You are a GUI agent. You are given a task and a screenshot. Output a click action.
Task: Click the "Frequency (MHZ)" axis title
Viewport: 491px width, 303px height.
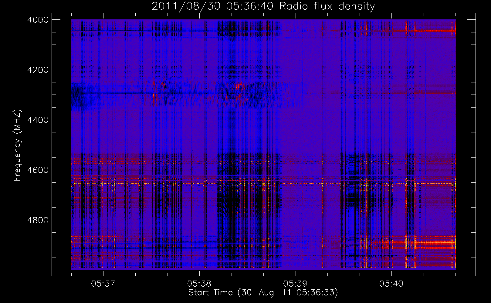tap(18, 145)
